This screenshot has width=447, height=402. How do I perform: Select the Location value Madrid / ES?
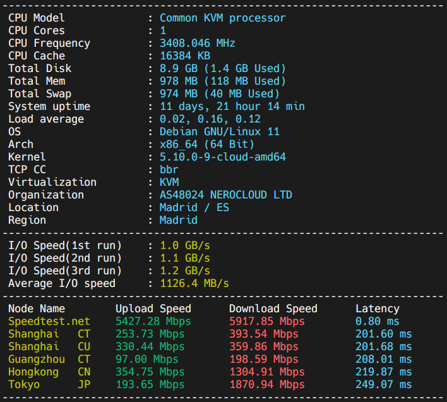[194, 207]
